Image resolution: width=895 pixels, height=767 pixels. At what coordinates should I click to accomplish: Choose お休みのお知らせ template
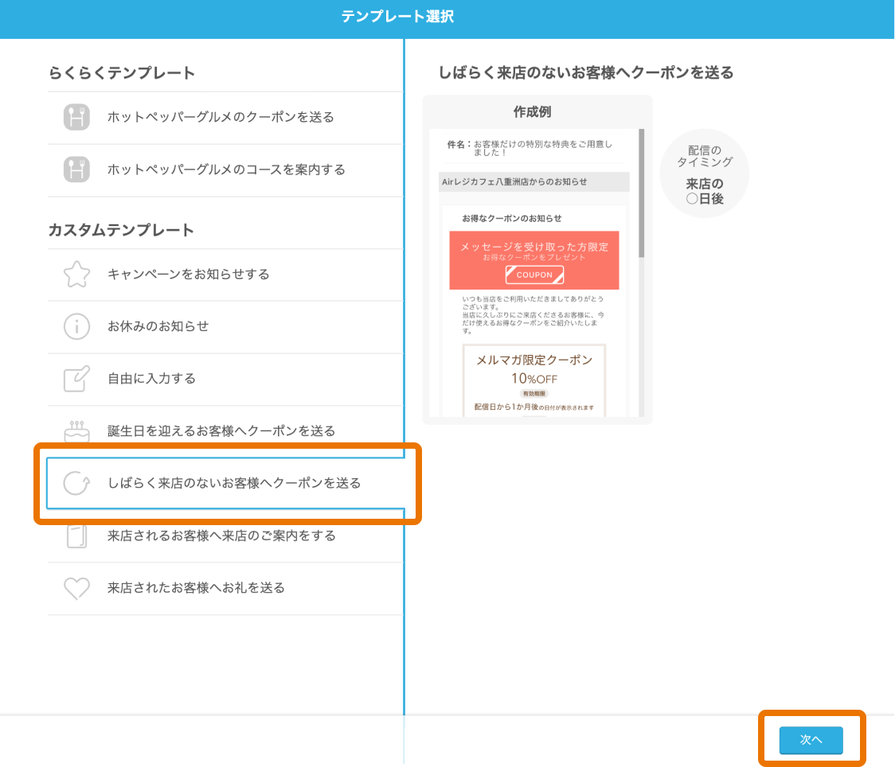coord(225,327)
